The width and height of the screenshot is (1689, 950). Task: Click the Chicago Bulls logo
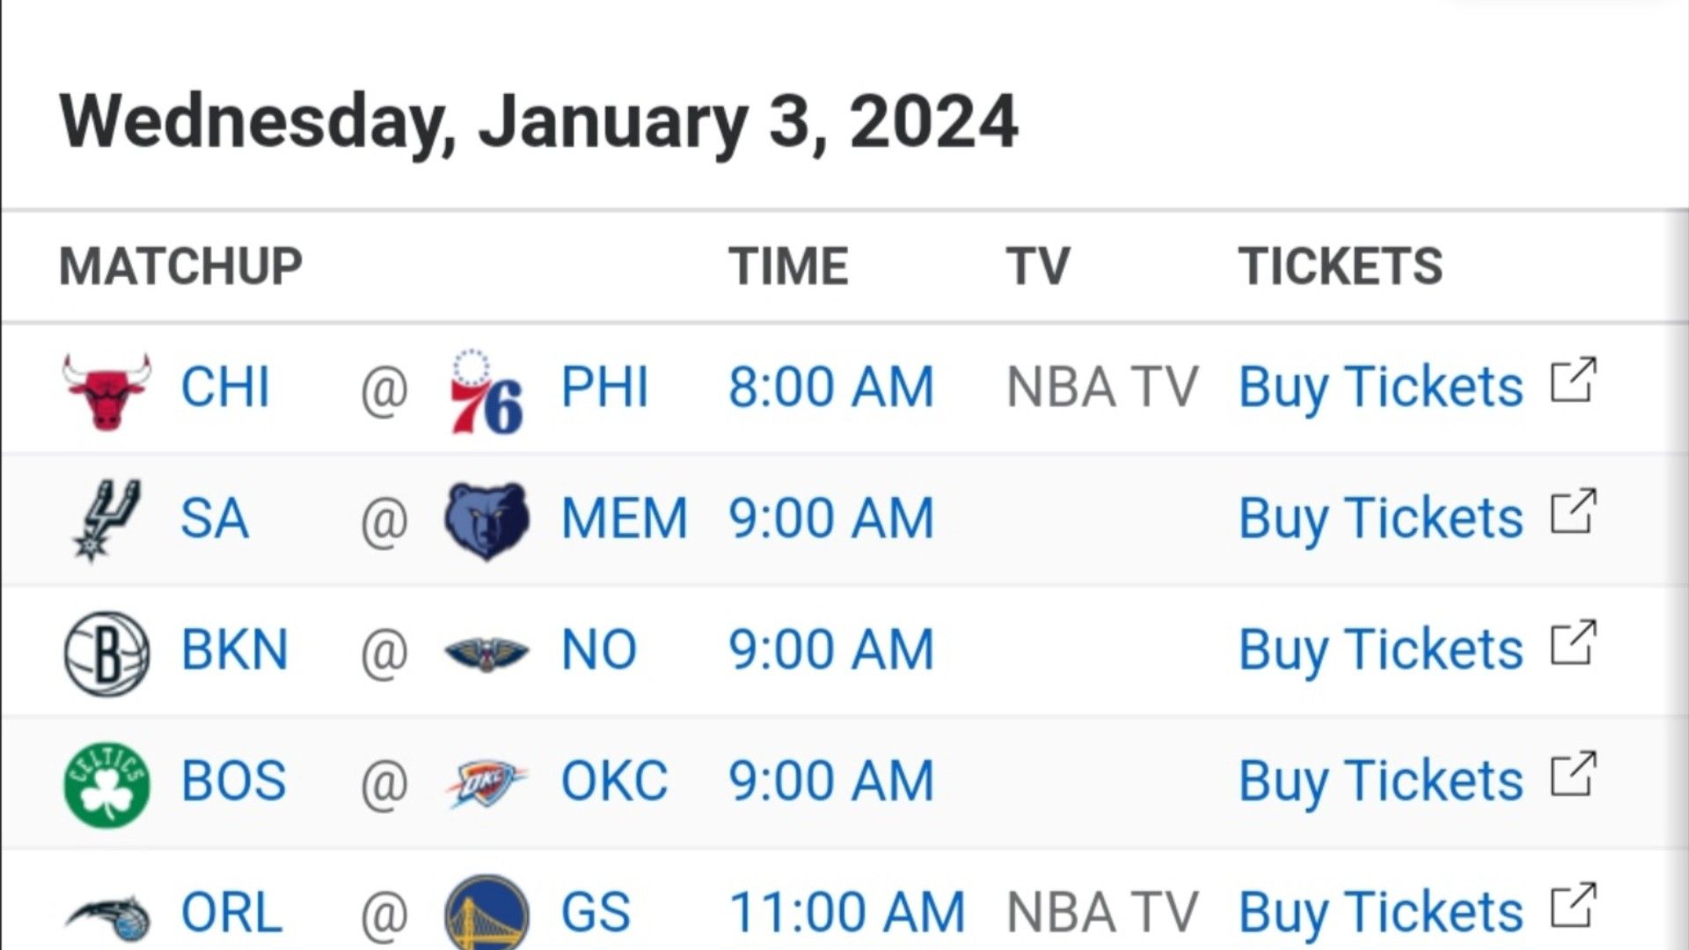tap(106, 390)
